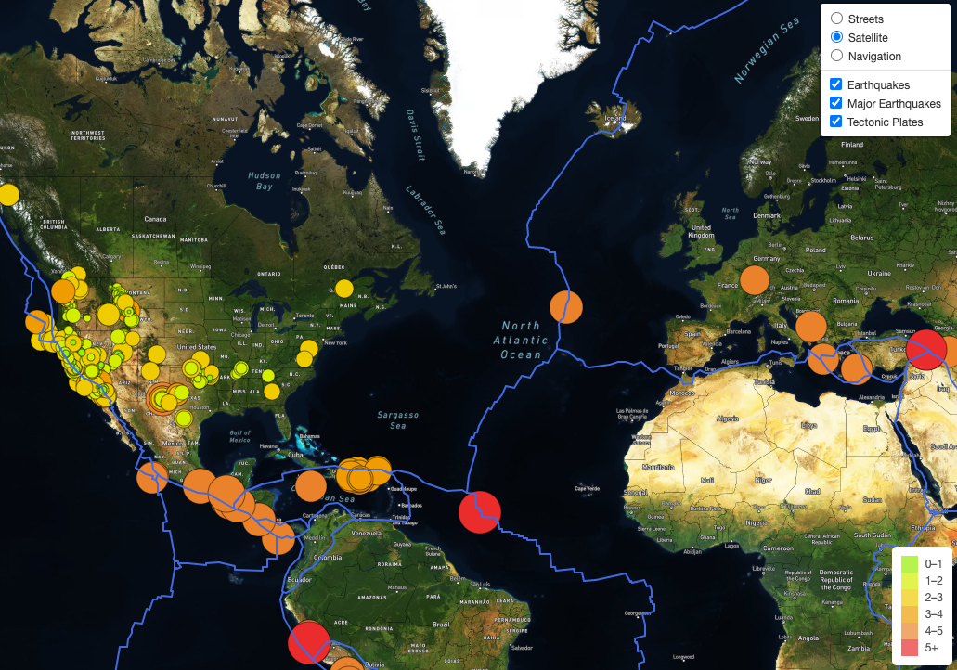Click the 'Norwegian Sea' map label
Screen dimensions: 957x670
click(767, 51)
